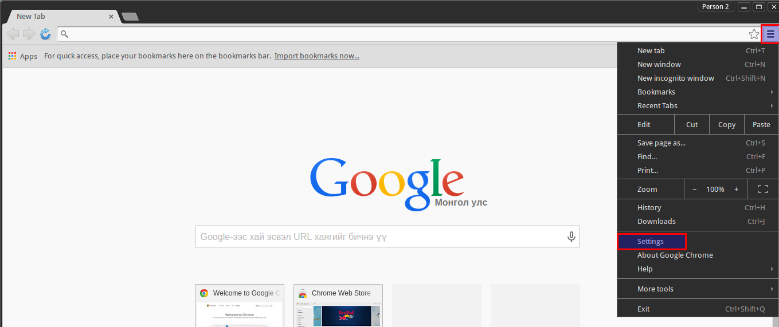Click the reload page icon
The height and width of the screenshot is (327, 779).
(45, 34)
